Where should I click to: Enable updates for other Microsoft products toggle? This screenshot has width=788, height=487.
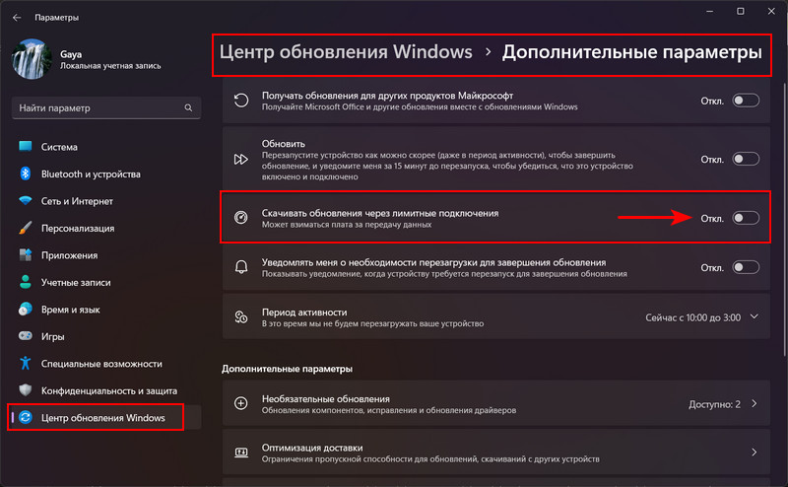(x=746, y=101)
